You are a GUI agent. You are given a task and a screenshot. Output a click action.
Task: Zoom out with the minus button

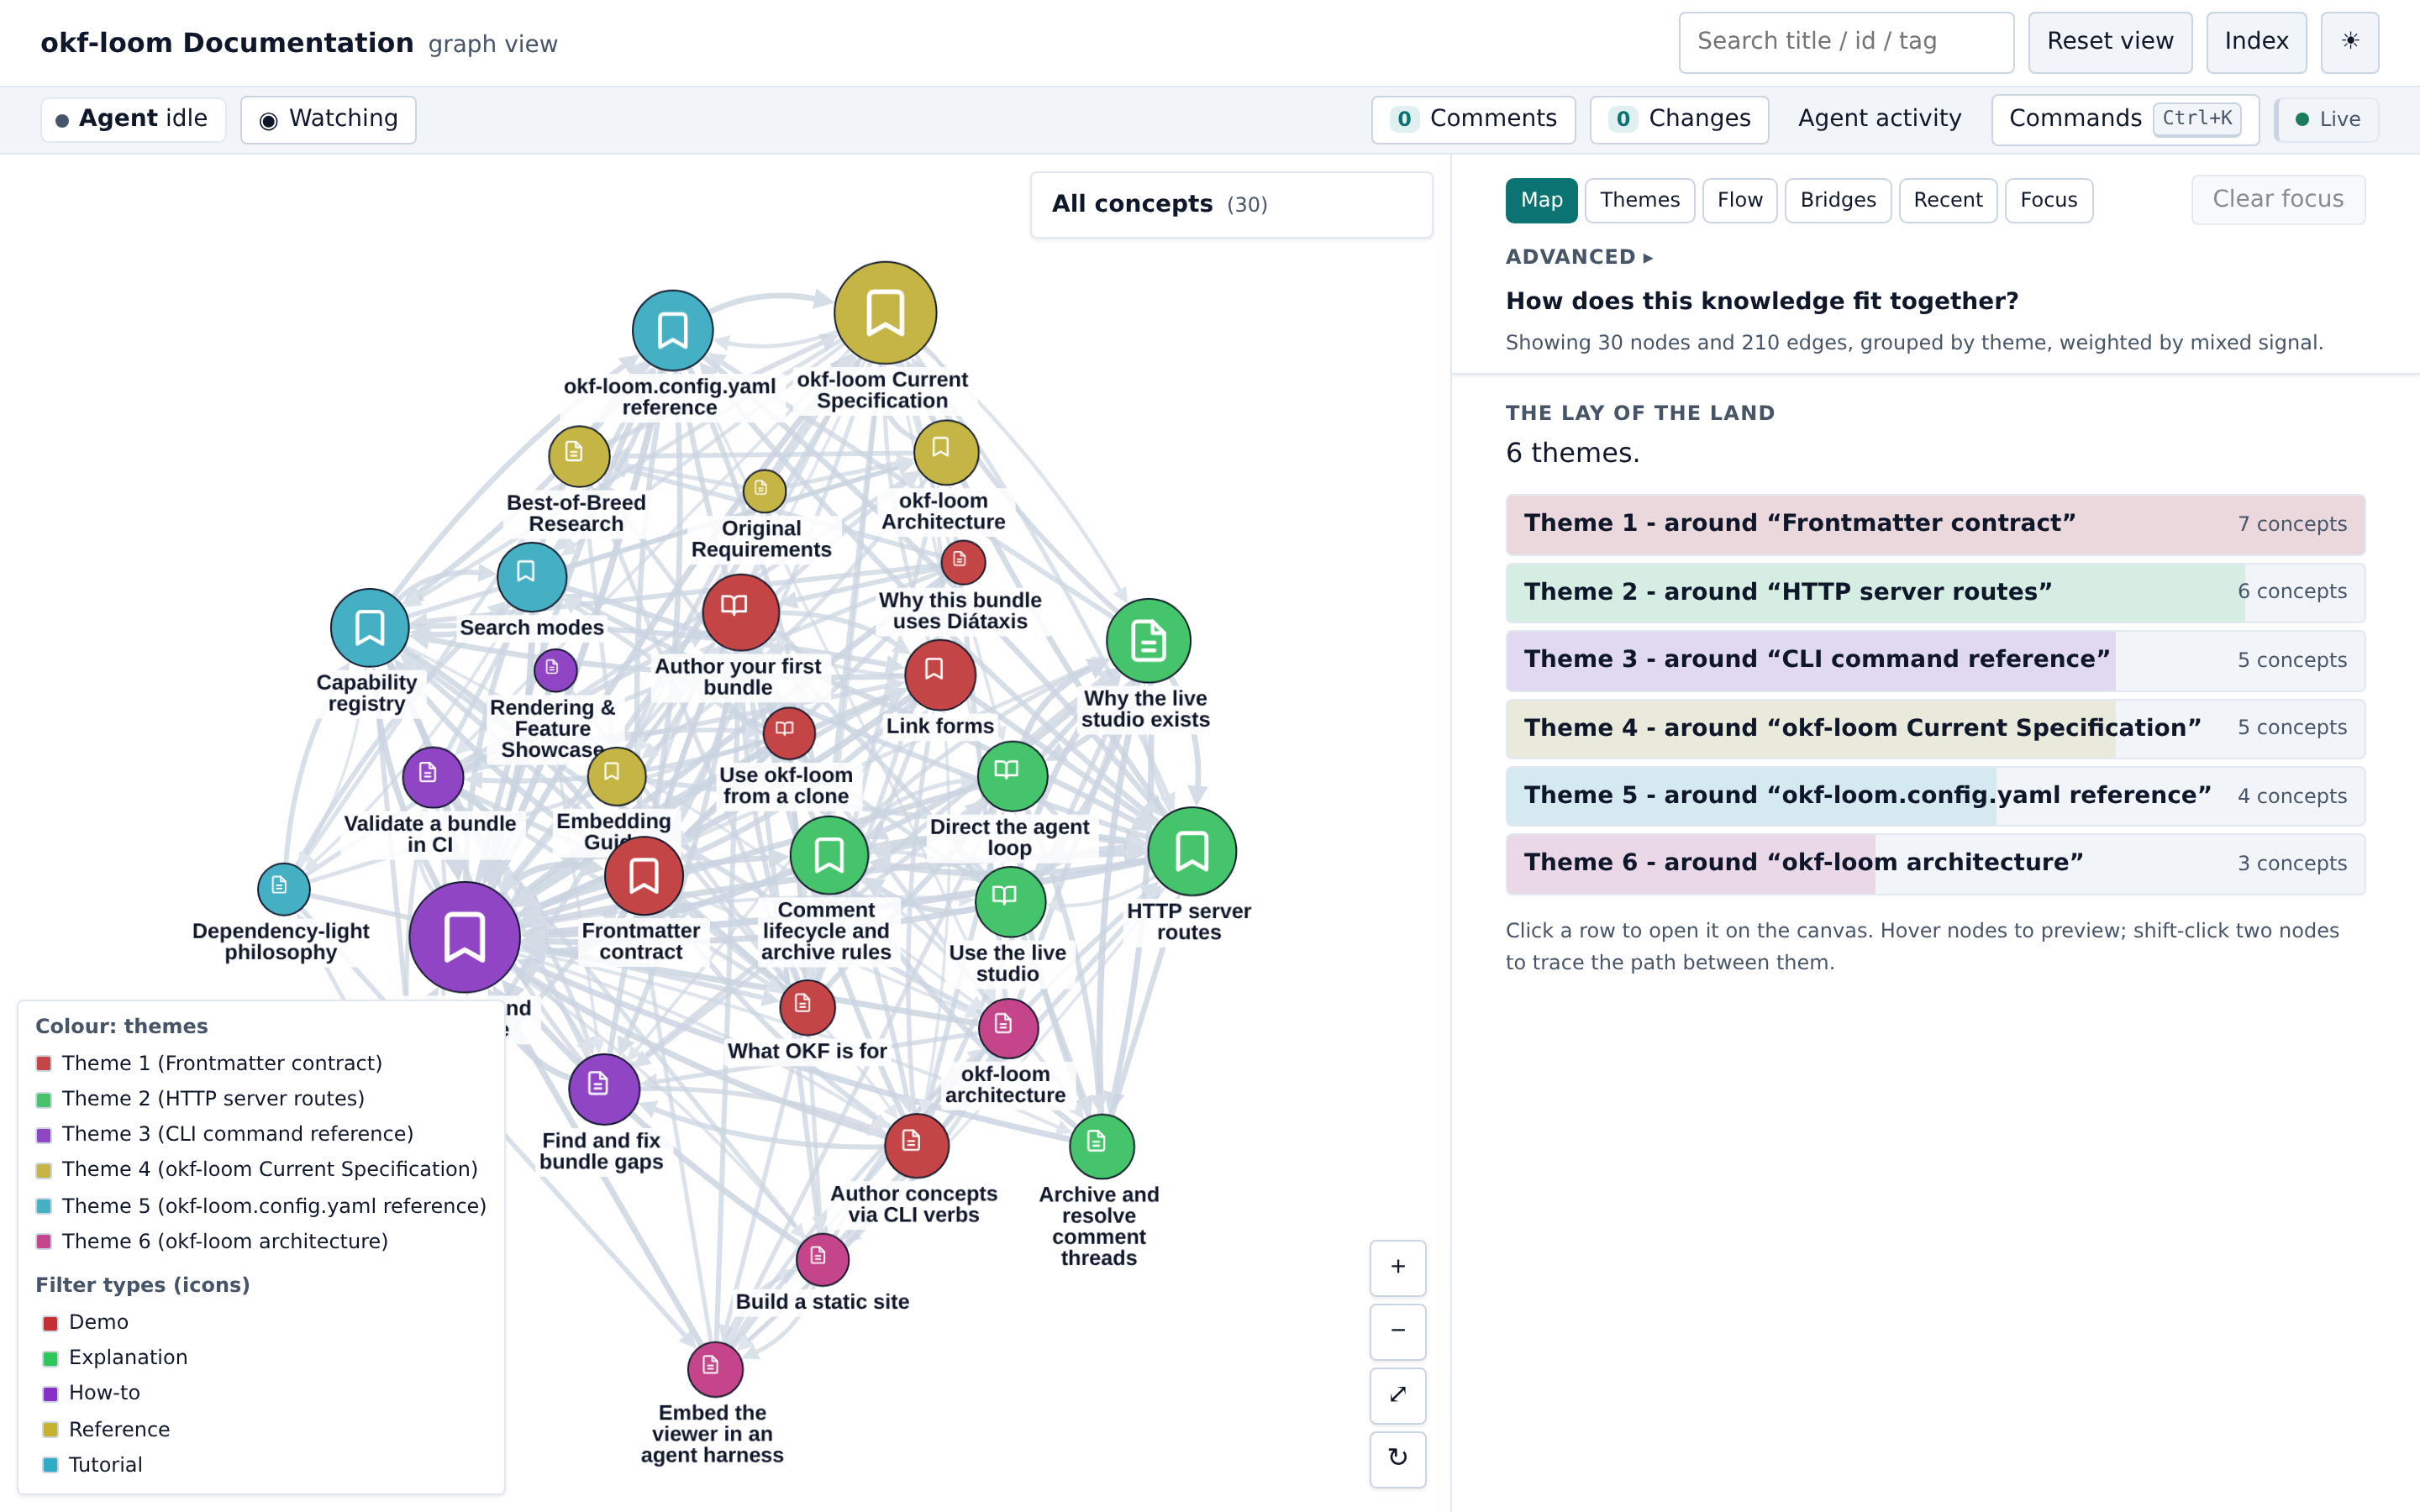(1397, 1331)
